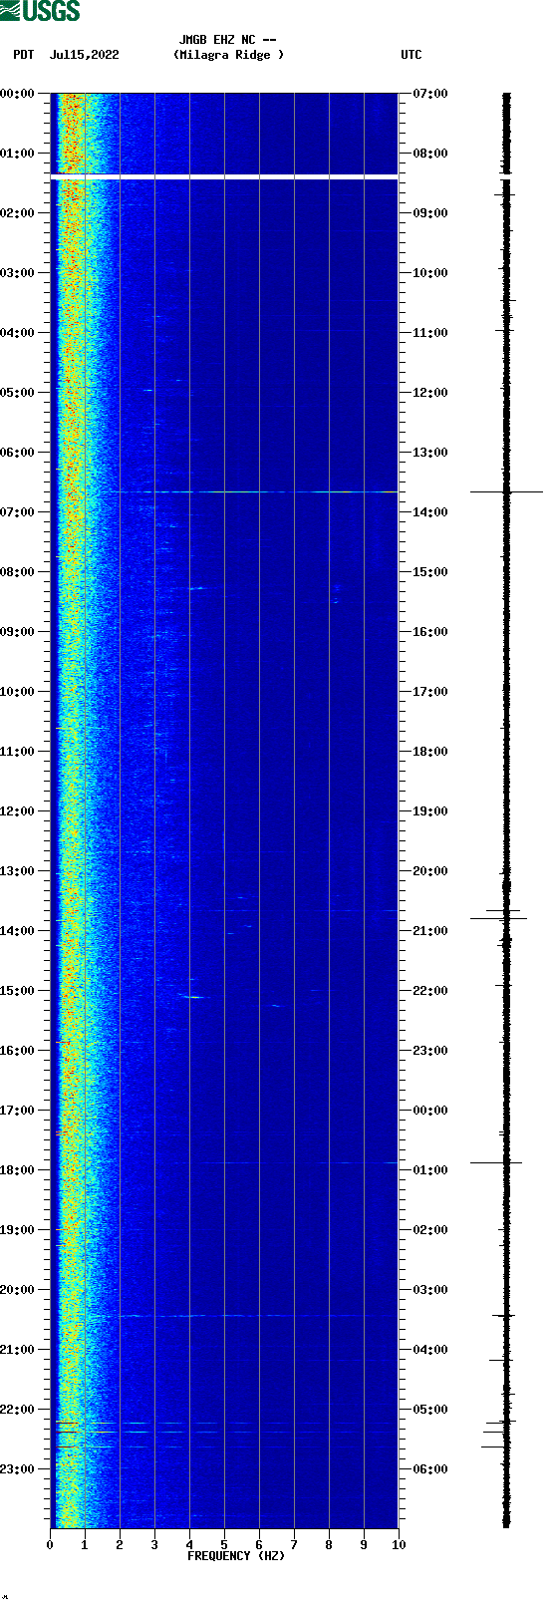Viewport: 550px width, 1608px height.
Task: Click the 12:00 PDT time label
Action: [18, 811]
